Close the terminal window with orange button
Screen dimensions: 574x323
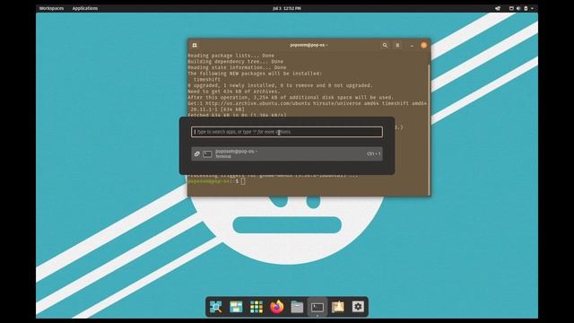coord(424,45)
